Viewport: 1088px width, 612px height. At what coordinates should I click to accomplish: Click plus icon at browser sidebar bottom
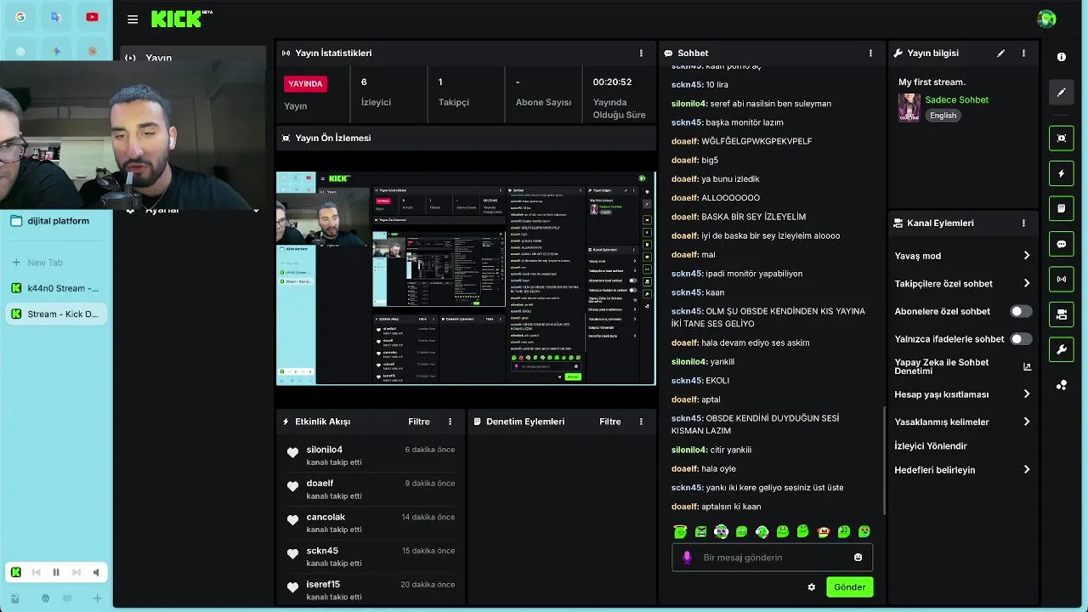97,598
